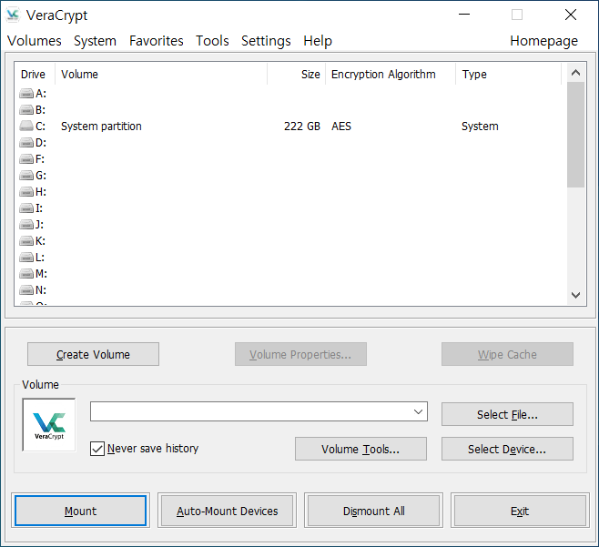Screen dimensions: 599x547
Task: Click the Size column header
Action: click(x=296, y=74)
